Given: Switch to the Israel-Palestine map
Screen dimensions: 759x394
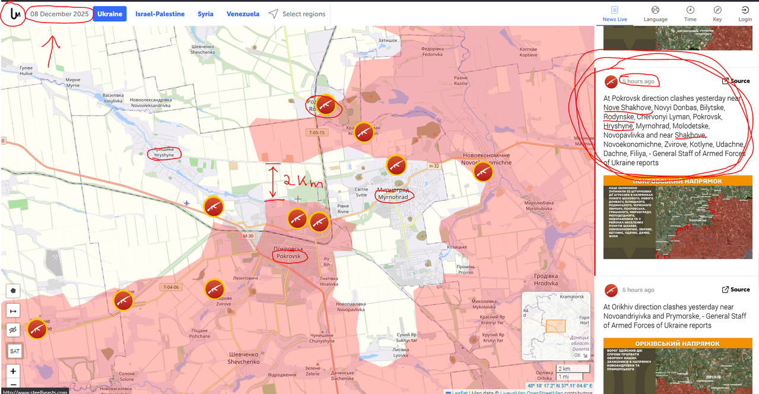Looking at the screenshot, I should (x=160, y=14).
